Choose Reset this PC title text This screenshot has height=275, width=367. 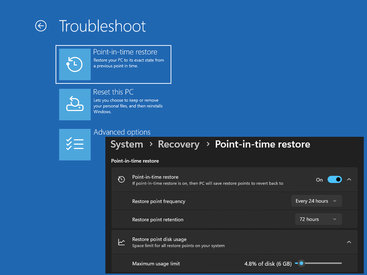113,92
